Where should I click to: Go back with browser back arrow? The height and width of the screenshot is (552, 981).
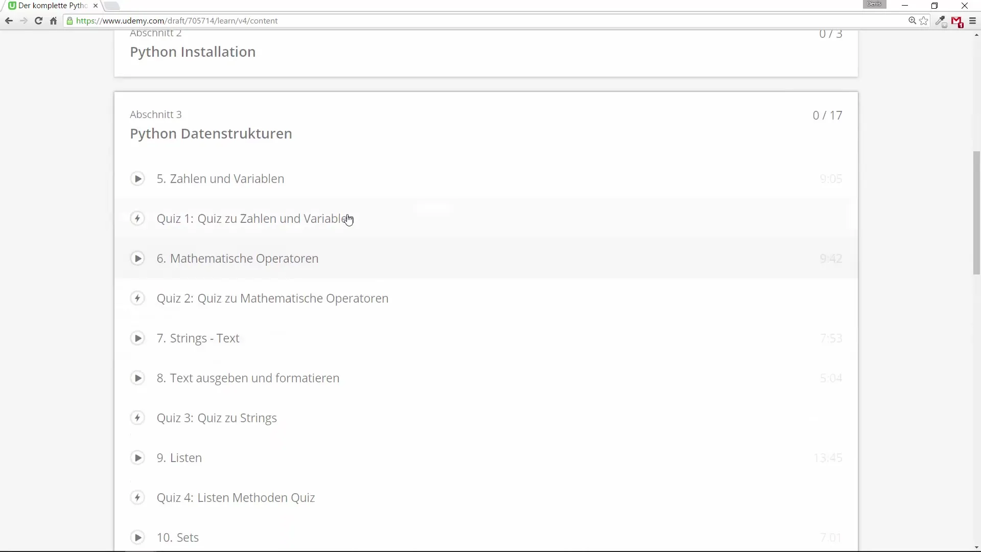(x=9, y=21)
